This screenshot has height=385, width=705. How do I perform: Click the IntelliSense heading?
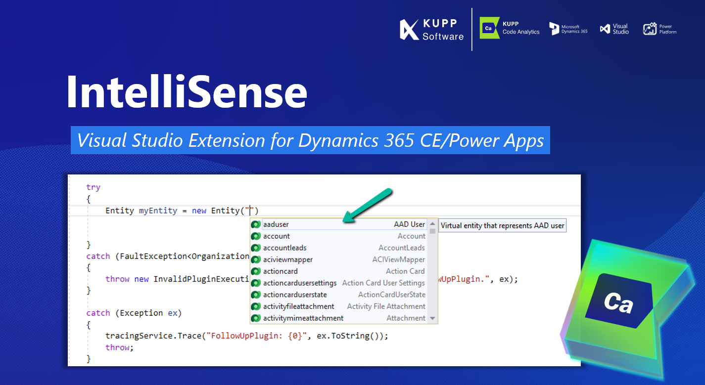(x=187, y=92)
